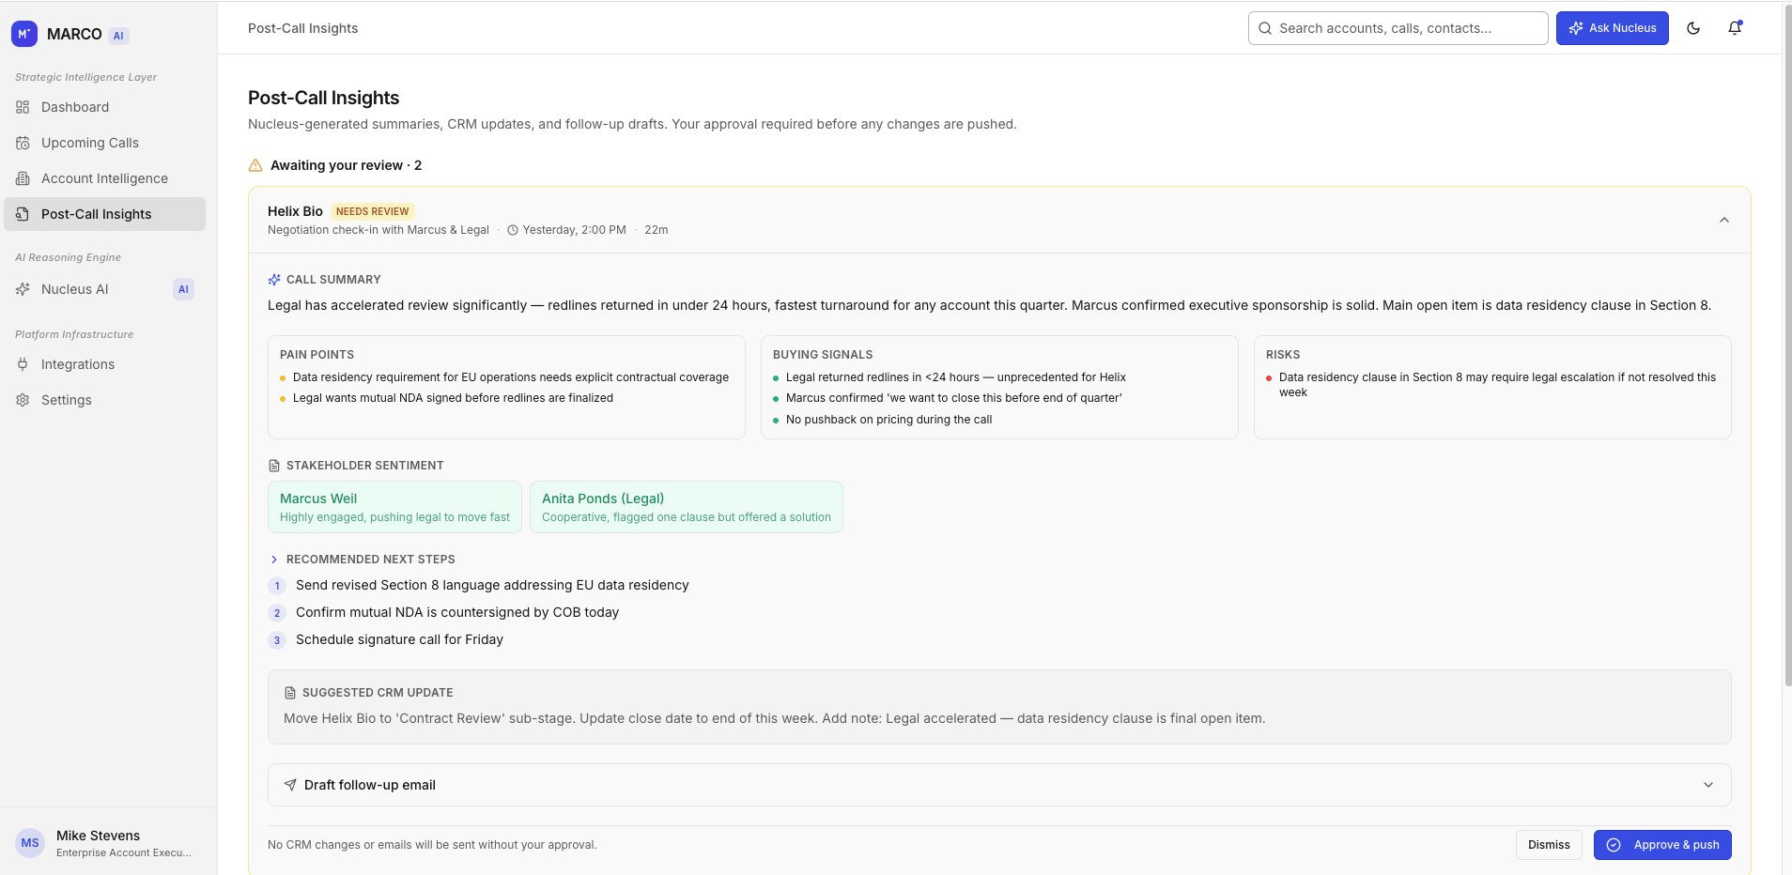1792x875 pixels.
Task: Click 'No pushback on pricing during the call'
Action: tap(888, 420)
